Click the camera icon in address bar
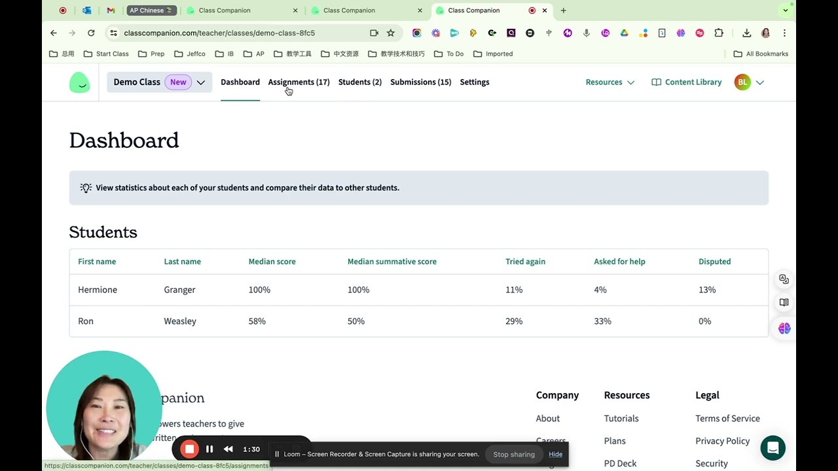The height and width of the screenshot is (471, 838). click(374, 33)
